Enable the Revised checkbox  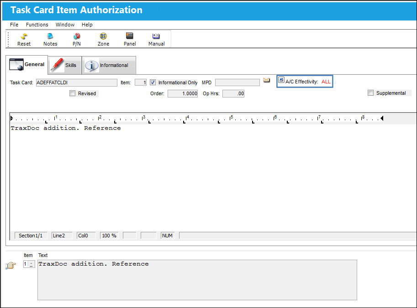tap(72, 93)
